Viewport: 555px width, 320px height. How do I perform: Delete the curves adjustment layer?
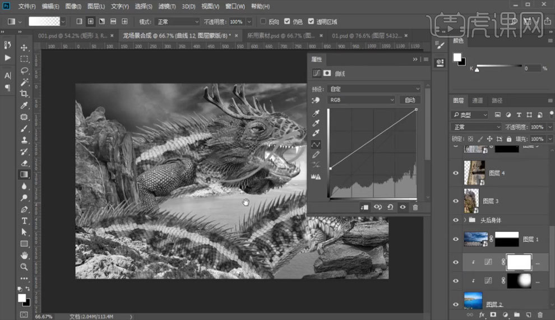[415, 207]
